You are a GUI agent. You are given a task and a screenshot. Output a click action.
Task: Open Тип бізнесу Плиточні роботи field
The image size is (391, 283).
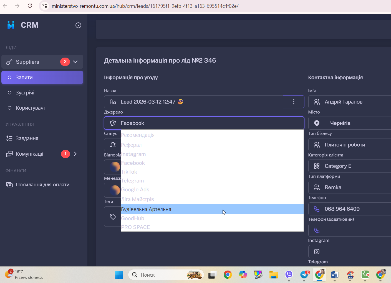pos(350,145)
